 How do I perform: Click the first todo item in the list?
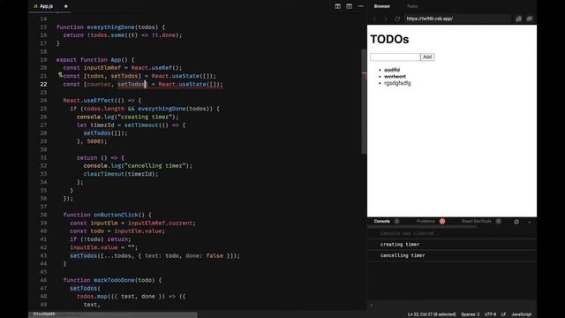click(x=392, y=70)
